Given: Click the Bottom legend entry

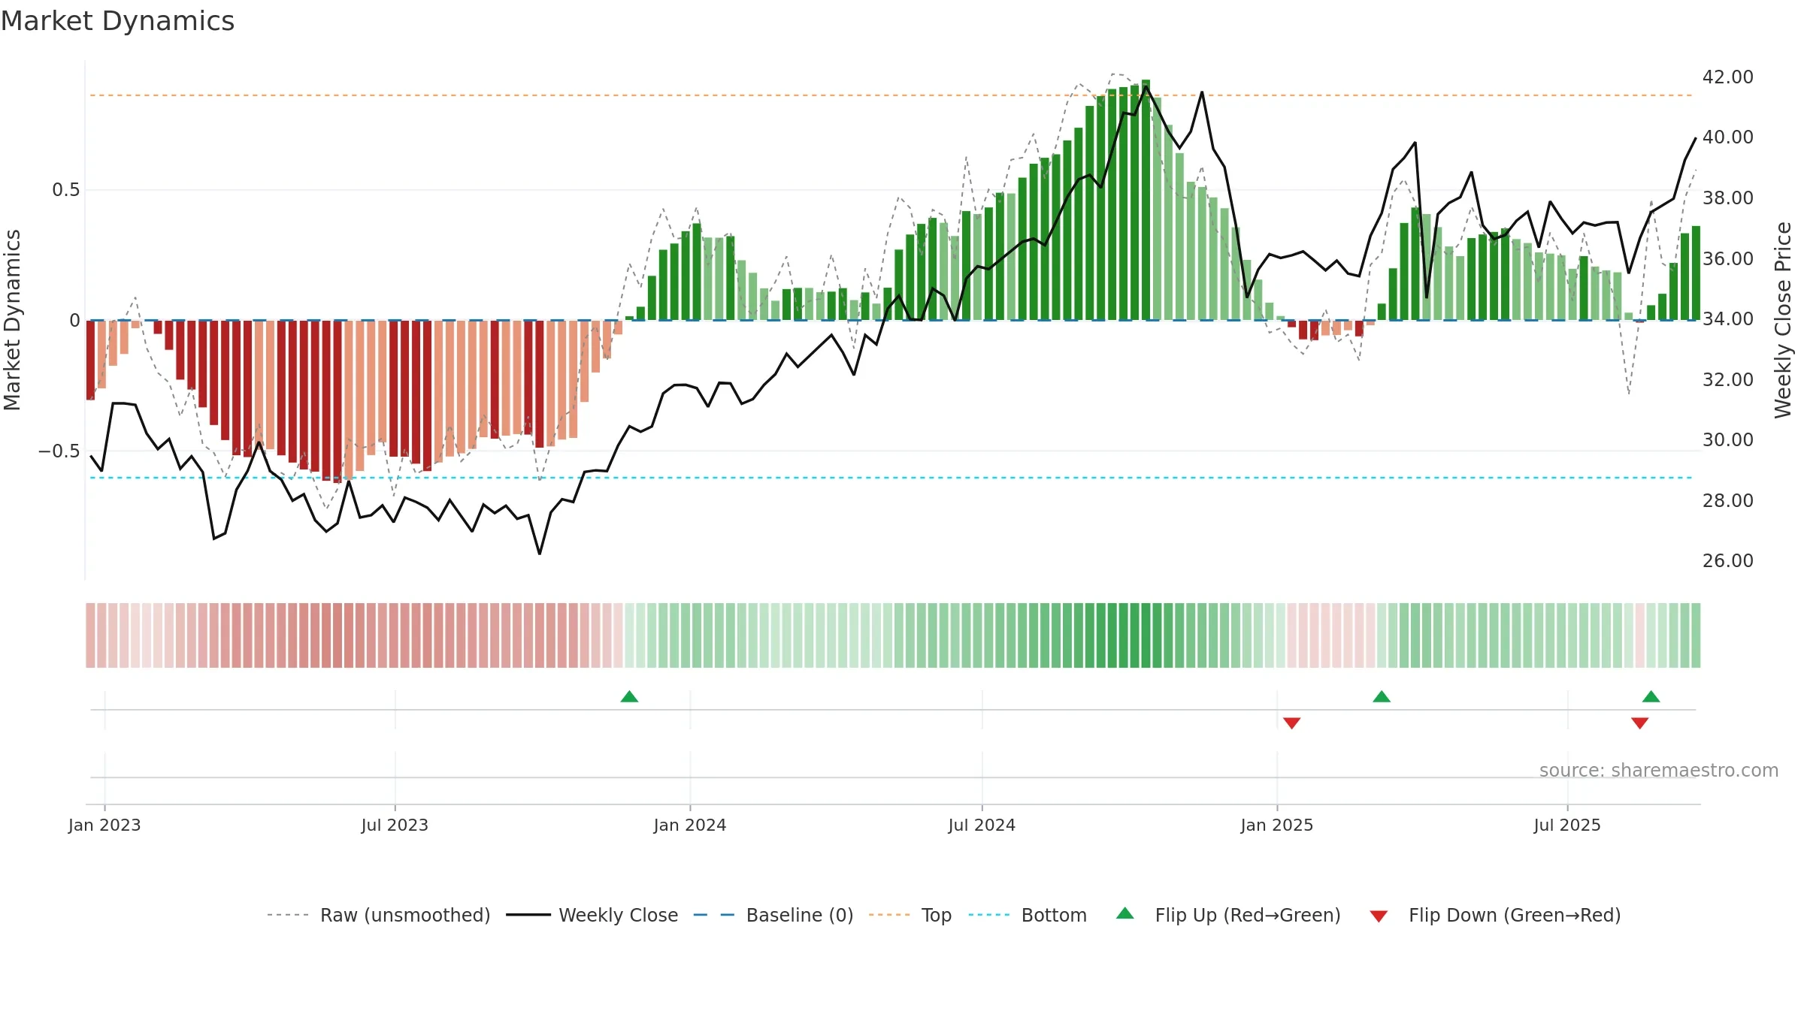Looking at the screenshot, I should pyautogui.click(x=1028, y=915).
